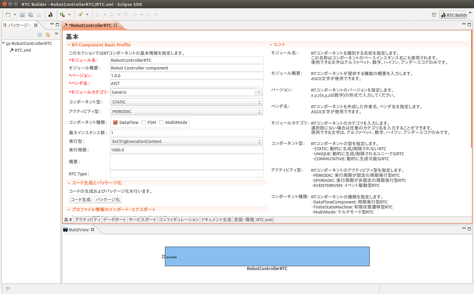The width and height of the screenshot is (474, 294).
Task: Collapse the RT-Component Basic Profile section
Action: (69, 45)
